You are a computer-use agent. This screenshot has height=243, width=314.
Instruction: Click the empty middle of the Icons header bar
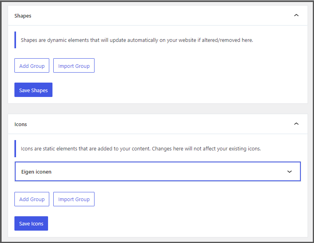pyautogui.click(x=160, y=124)
